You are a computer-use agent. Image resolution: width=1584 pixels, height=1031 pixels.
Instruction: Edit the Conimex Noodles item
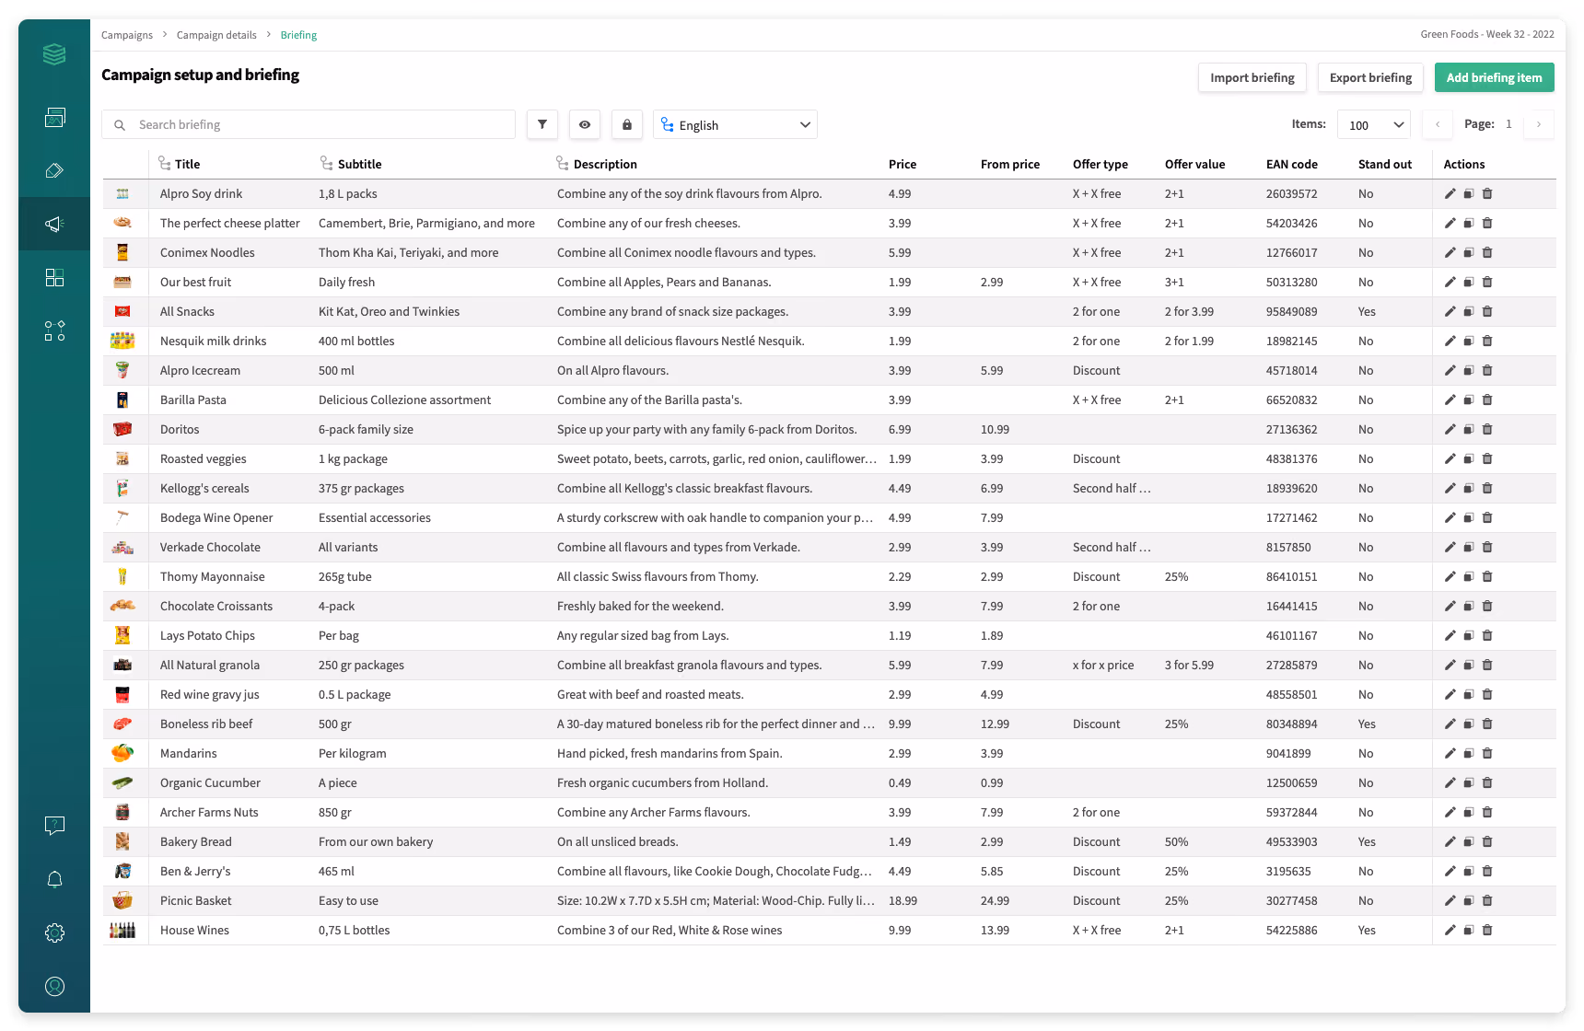(x=1450, y=252)
